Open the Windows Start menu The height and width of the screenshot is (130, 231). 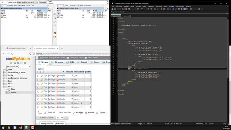pyautogui.click(x=3, y=127)
